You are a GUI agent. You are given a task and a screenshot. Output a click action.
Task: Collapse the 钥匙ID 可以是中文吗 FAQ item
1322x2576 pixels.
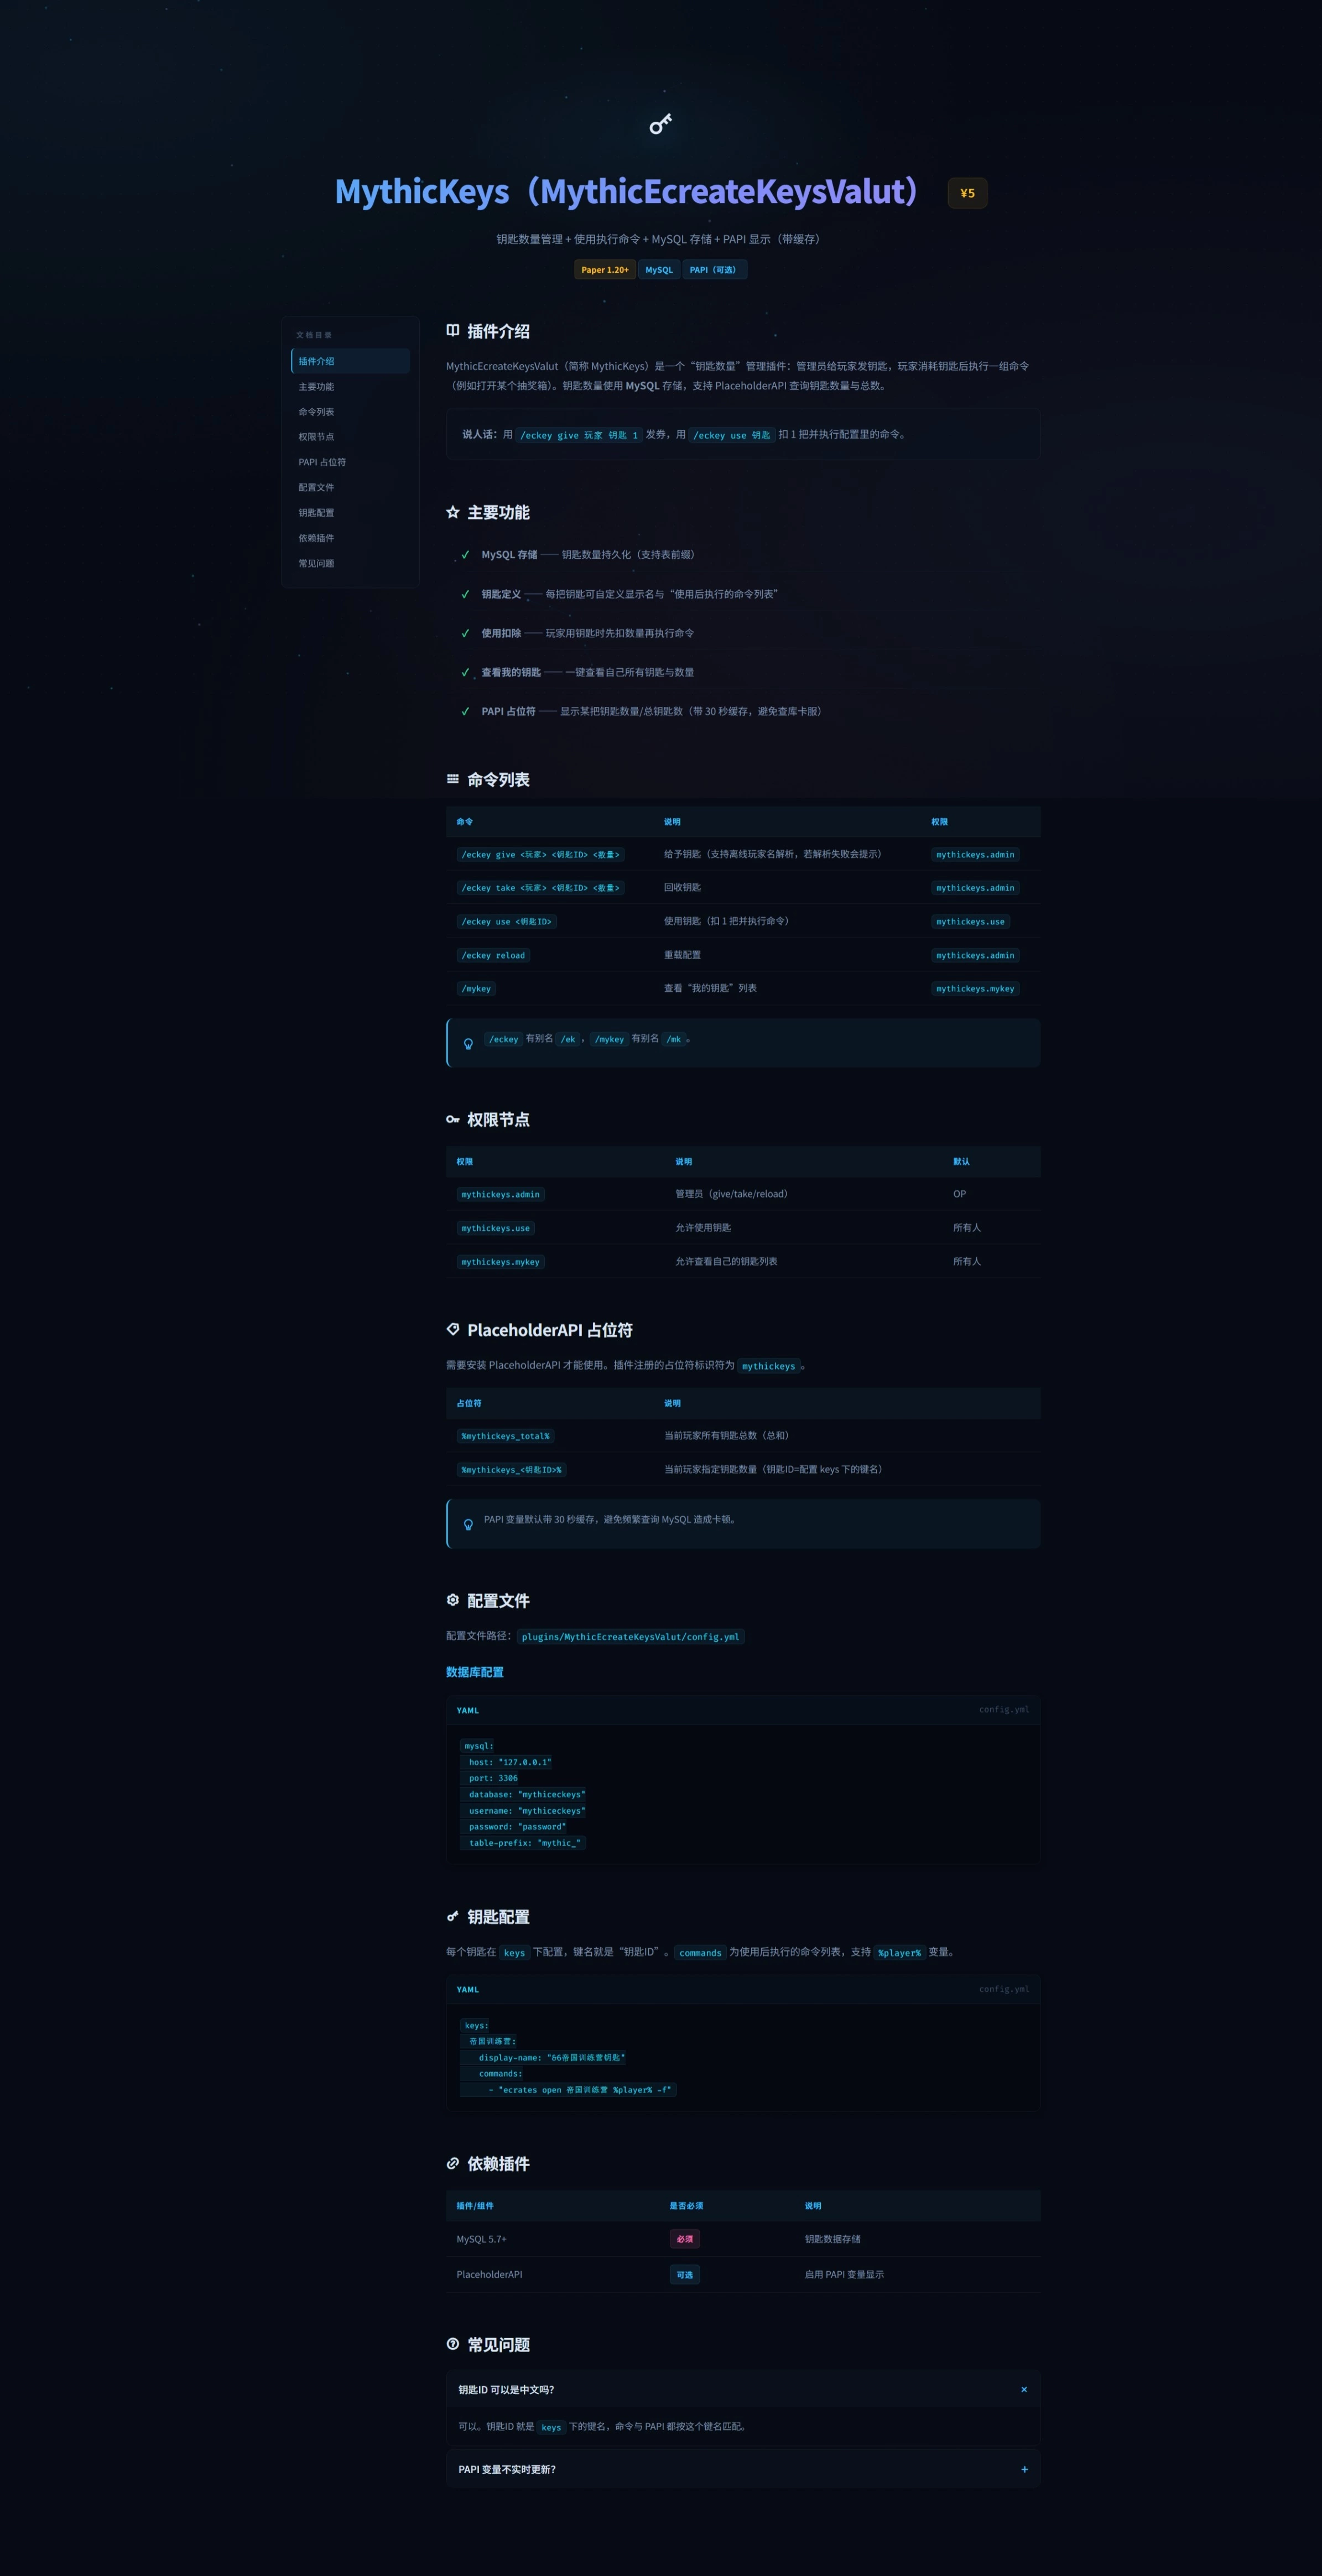pyautogui.click(x=743, y=2390)
